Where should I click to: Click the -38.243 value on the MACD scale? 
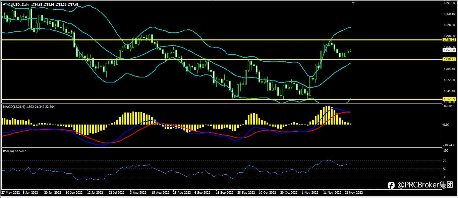448,145
